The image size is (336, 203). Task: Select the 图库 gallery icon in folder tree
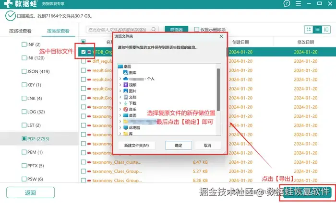[126, 73]
